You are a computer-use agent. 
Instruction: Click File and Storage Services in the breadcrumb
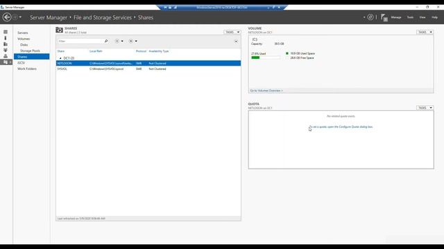coord(103,17)
